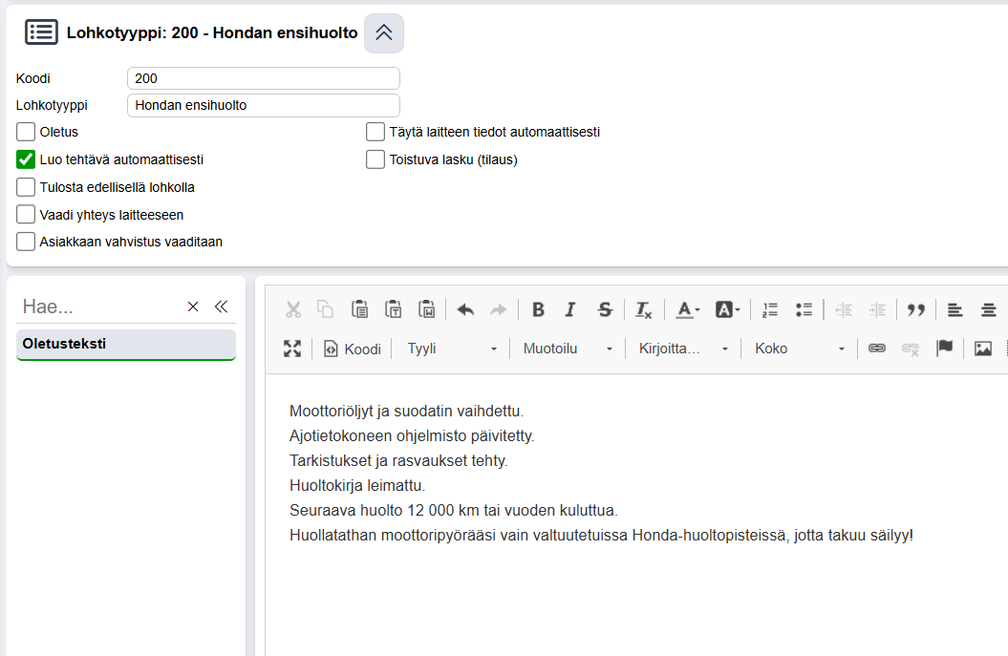Viewport: 1008px width, 656px height.
Task: Click Paste from Word icon
Action: pyautogui.click(x=426, y=309)
